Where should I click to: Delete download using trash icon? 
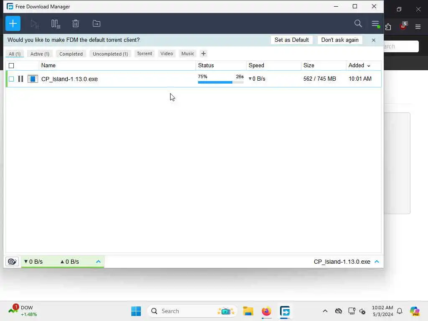click(76, 24)
